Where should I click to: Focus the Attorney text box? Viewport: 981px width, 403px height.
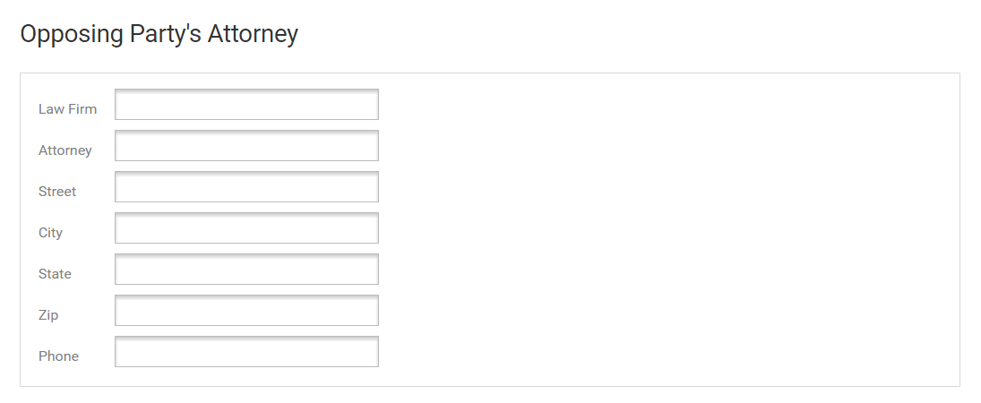(246, 146)
